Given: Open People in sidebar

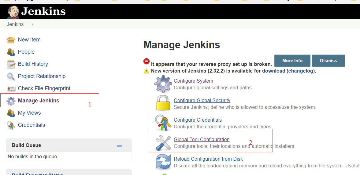Looking at the screenshot, I should (26, 52).
